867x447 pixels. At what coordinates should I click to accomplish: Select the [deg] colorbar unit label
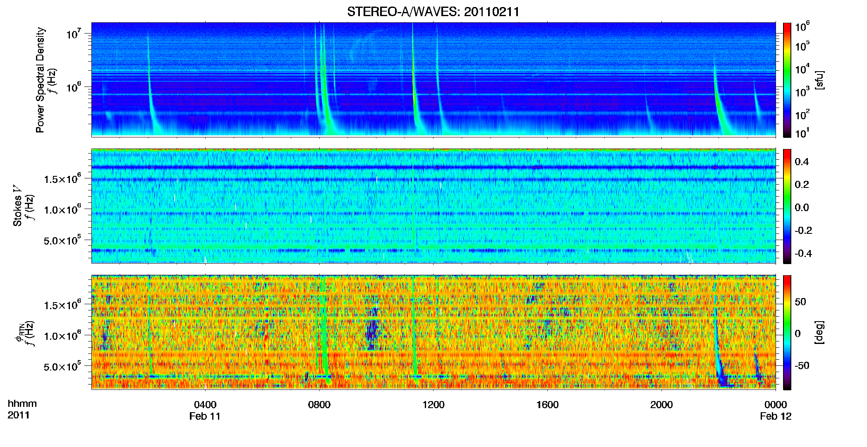(x=819, y=332)
